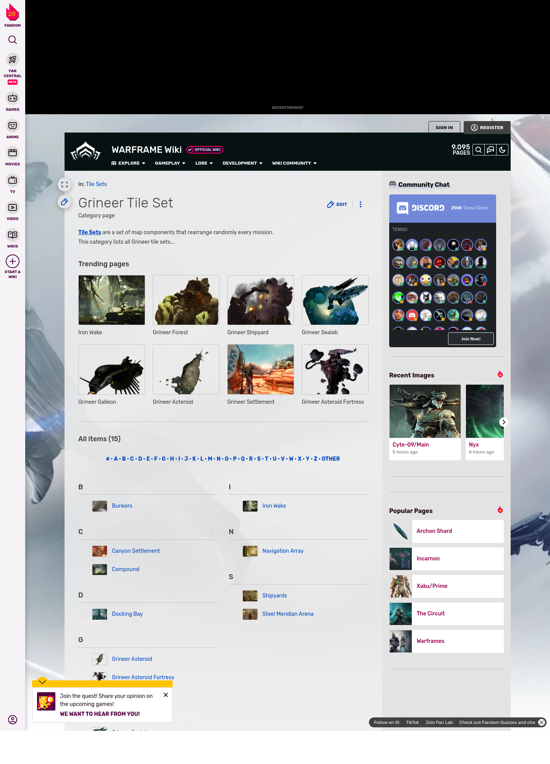The image size is (550, 764).
Task: Open the Grineer Sealab trending thumbnail
Action: pyautogui.click(x=335, y=300)
